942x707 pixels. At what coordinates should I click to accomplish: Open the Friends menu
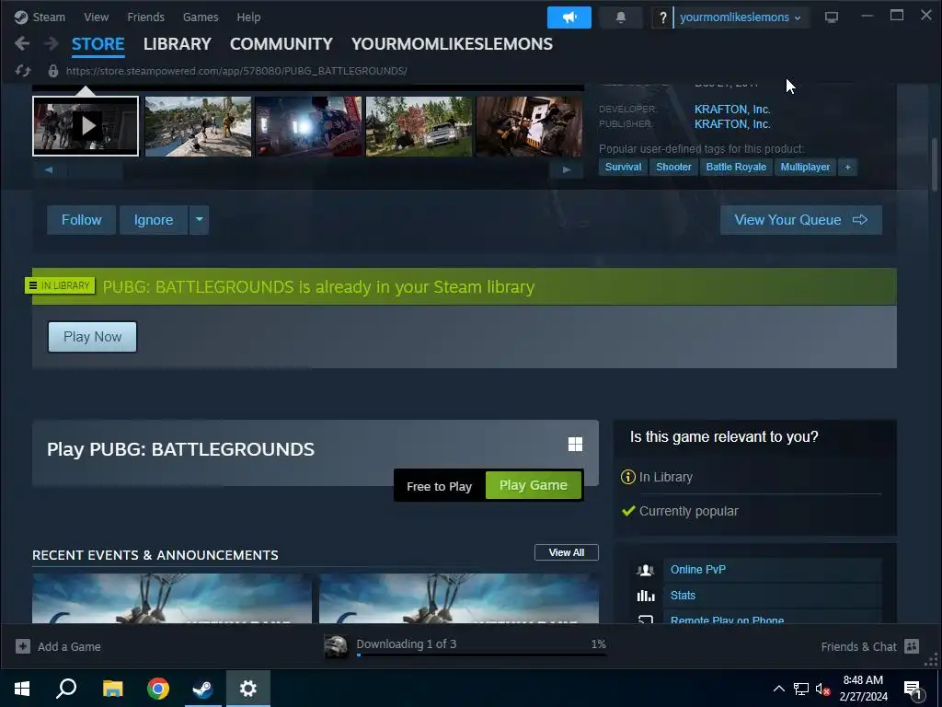pyautogui.click(x=145, y=17)
